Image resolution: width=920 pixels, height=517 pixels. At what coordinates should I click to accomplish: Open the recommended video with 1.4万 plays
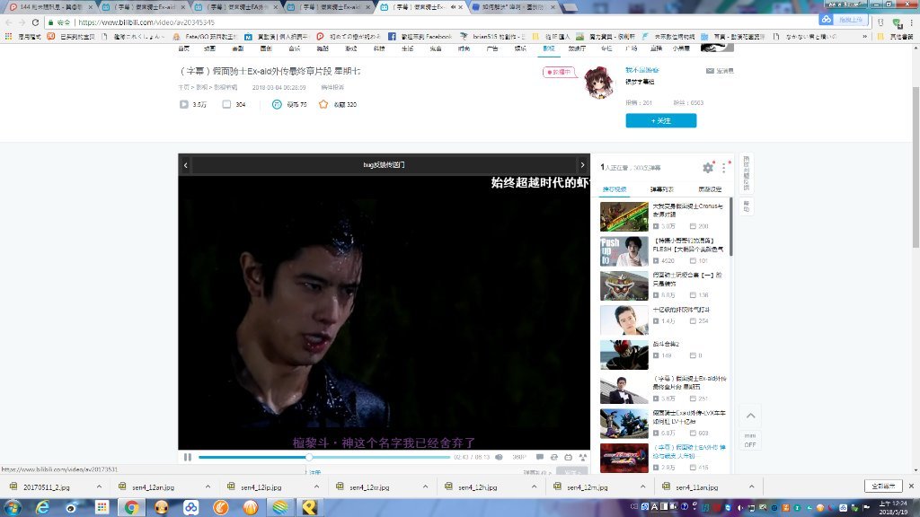(x=624, y=320)
